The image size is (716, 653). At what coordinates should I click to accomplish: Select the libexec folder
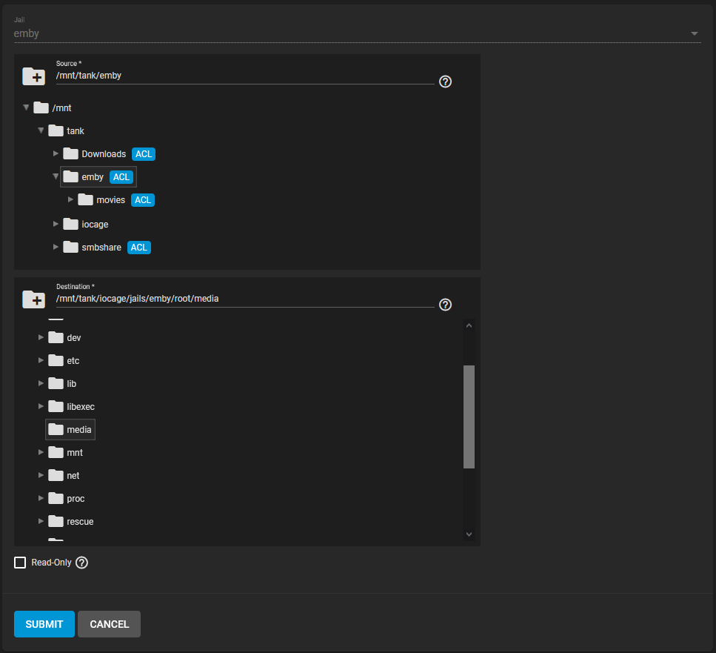72,407
